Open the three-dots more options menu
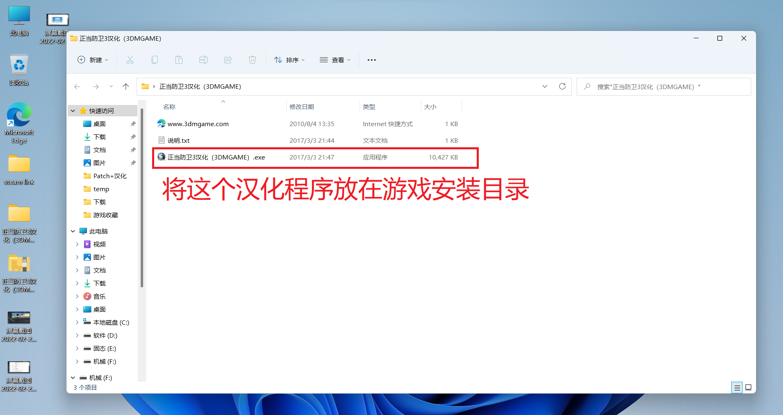This screenshot has width=783, height=415. point(372,60)
